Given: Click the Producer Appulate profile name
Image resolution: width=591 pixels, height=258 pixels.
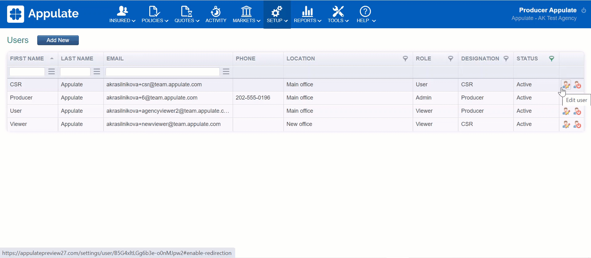Looking at the screenshot, I should (548, 10).
